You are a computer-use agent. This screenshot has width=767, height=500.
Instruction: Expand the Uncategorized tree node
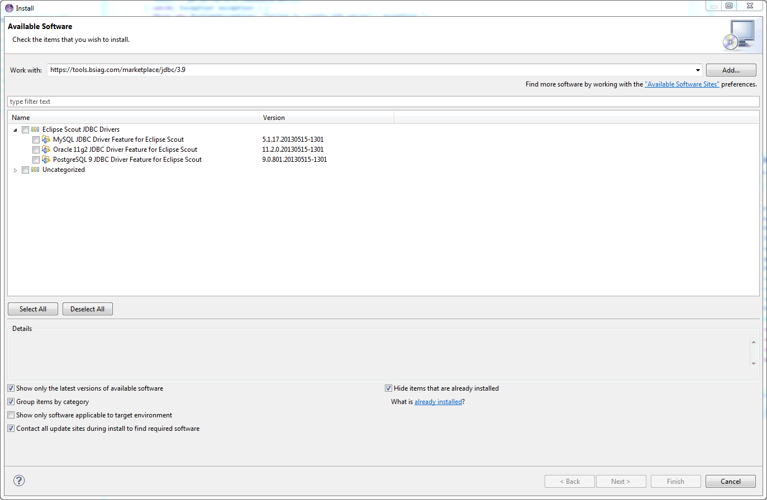15,170
